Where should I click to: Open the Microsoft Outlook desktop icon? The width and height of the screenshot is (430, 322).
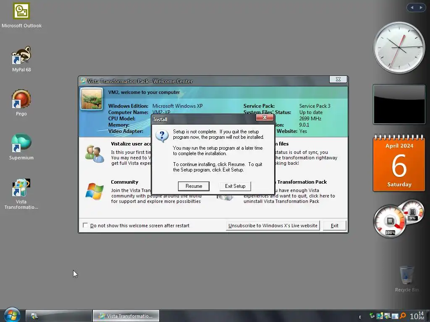pyautogui.click(x=21, y=16)
